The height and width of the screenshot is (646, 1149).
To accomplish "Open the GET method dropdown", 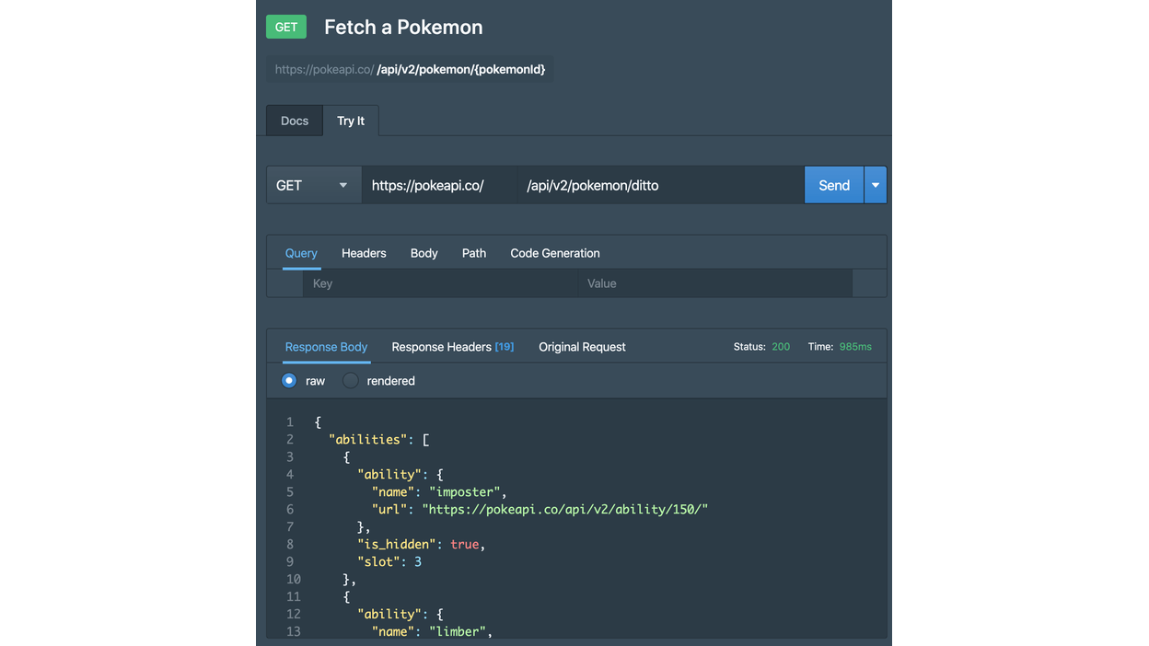I will click(313, 185).
